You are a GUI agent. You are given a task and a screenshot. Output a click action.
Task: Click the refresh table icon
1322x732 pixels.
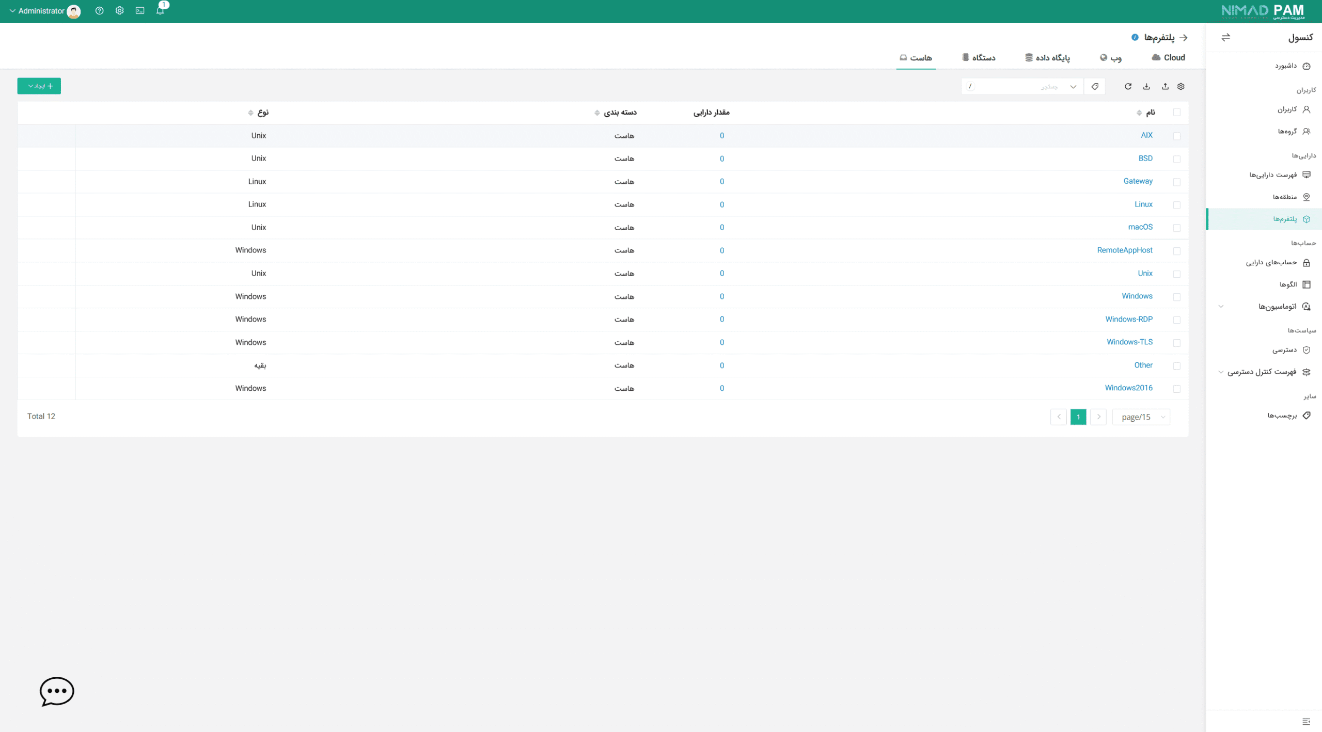pos(1128,86)
